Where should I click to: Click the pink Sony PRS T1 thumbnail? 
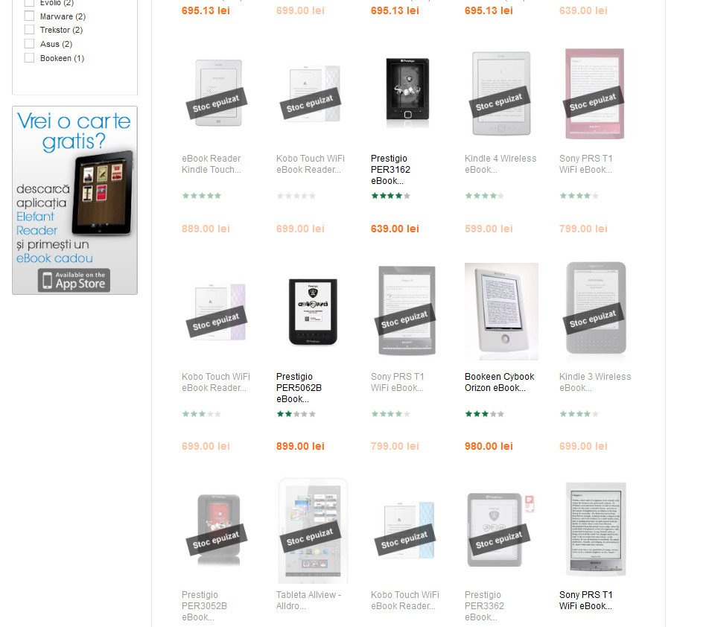pos(594,94)
